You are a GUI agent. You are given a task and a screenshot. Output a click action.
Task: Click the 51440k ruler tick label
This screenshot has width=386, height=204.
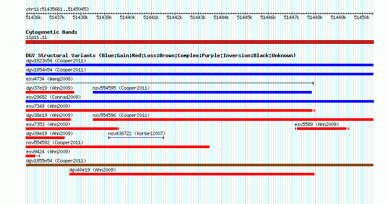pyautogui.click(x=128, y=17)
